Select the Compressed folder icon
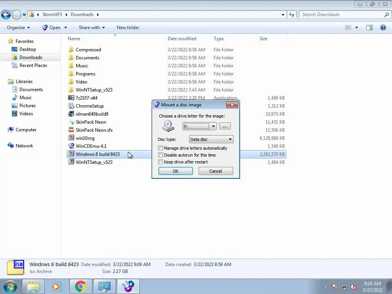Viewport: 392px width, 294px height. coord(71,49)
